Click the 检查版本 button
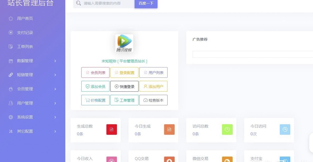The image size is (313, 162). pos(153,100)
